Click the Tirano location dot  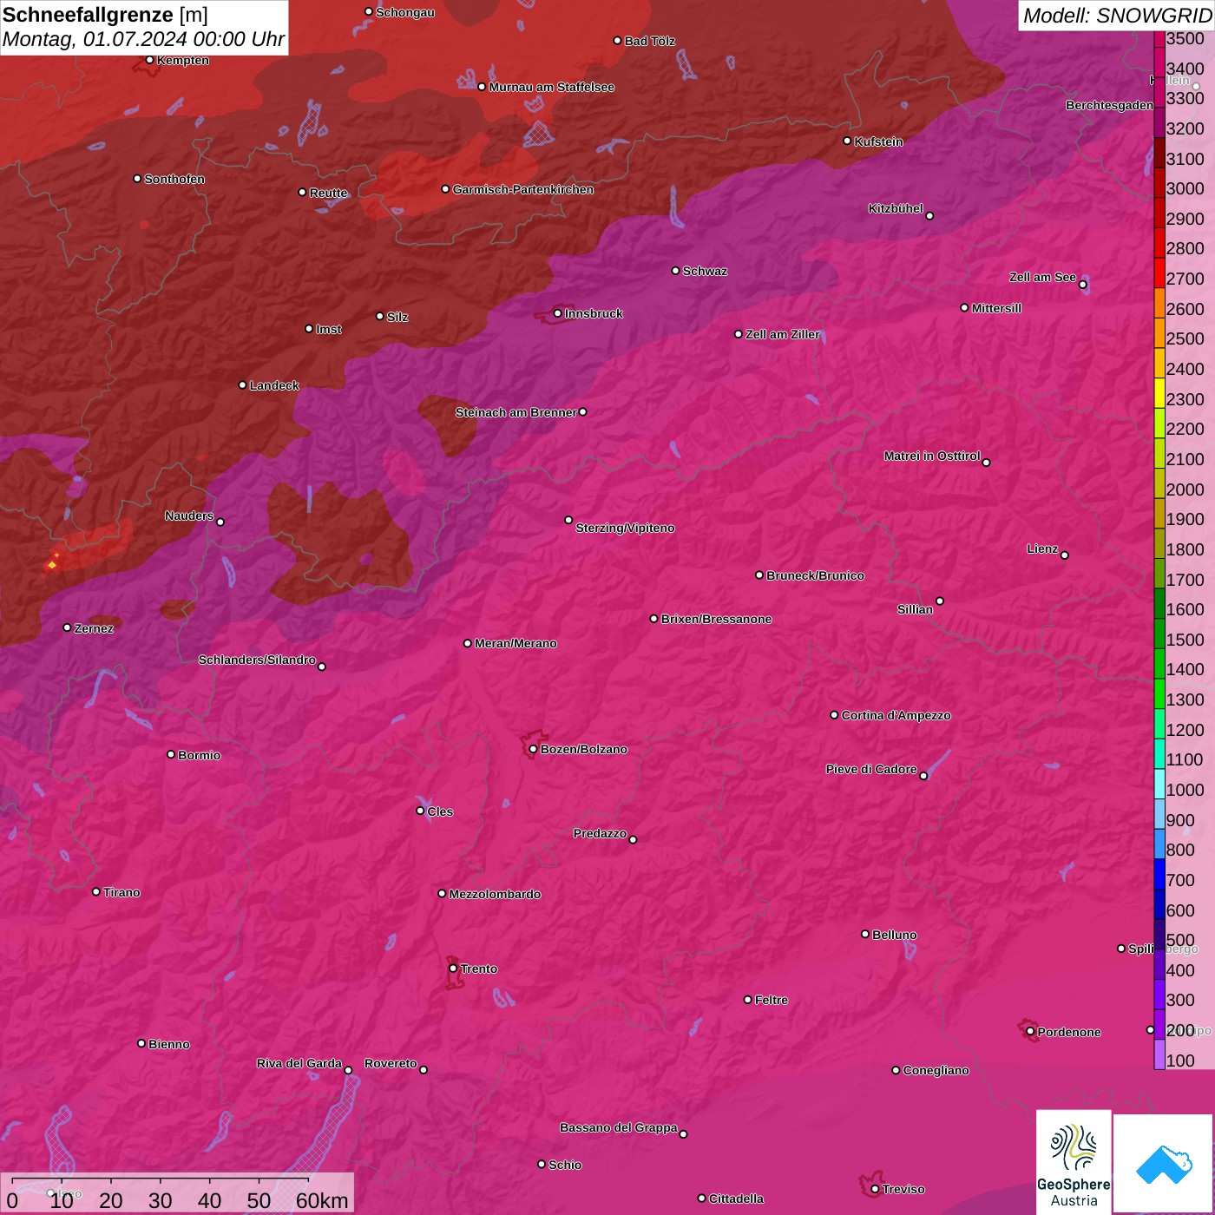click(x=95, y=891)
